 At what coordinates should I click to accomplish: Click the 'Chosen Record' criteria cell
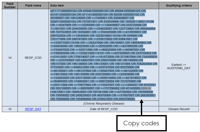point(179,109)
